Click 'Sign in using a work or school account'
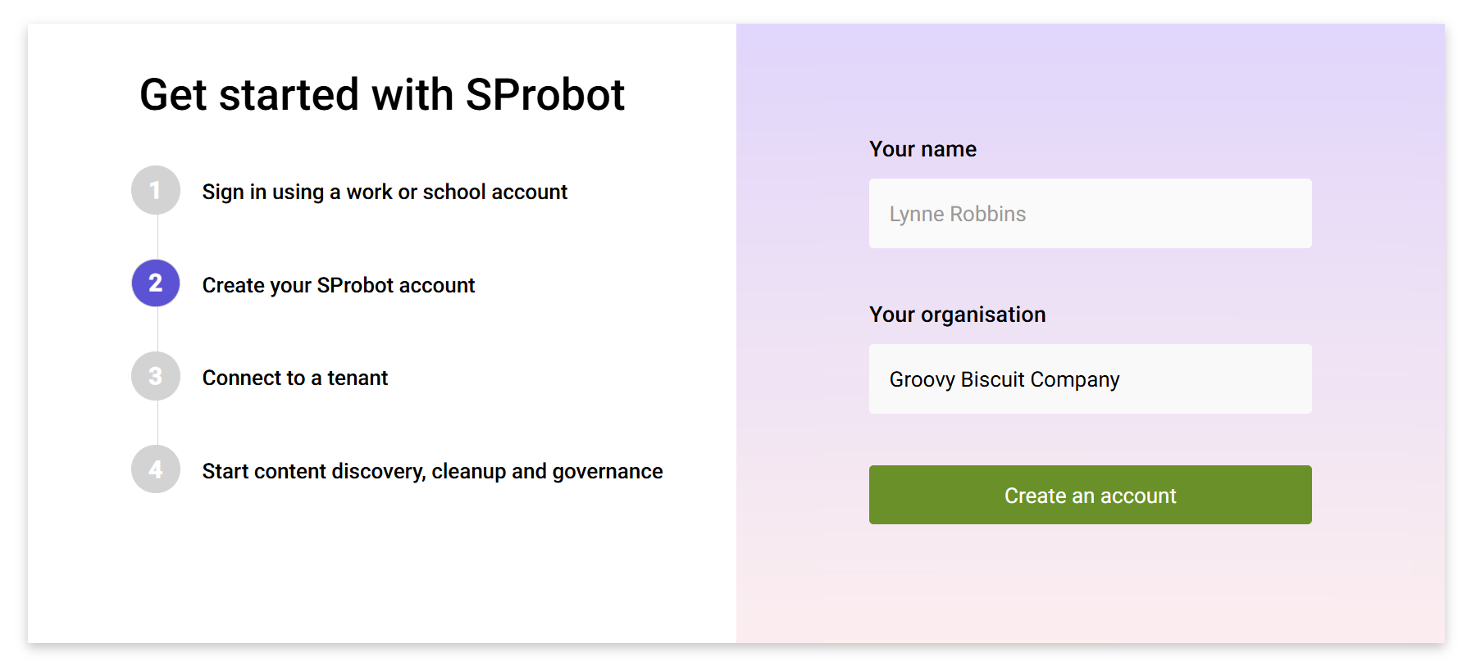This screenshot has height=666, width=1476. pos(385,192)
